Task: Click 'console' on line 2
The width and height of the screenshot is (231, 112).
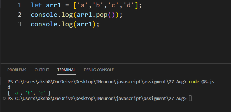Action: click(44, 15)
